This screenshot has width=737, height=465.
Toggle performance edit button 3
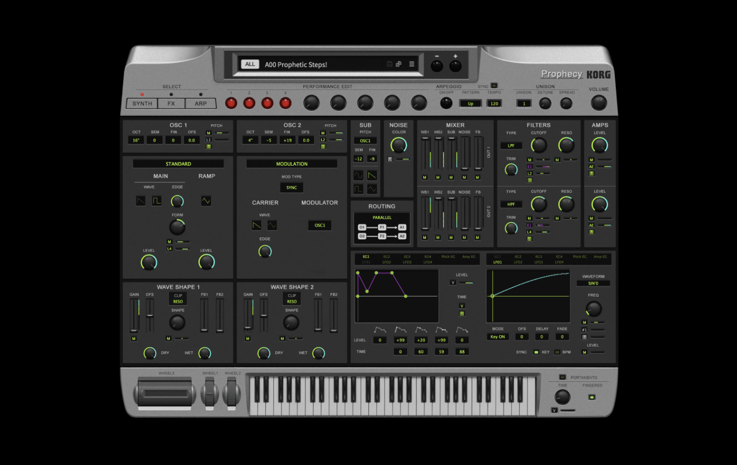click(267, 103)
